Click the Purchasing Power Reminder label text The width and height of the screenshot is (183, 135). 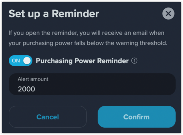coord(82,61)
